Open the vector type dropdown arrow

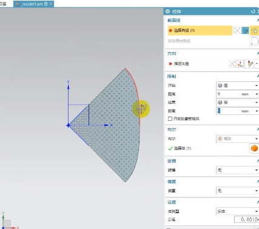257,64
